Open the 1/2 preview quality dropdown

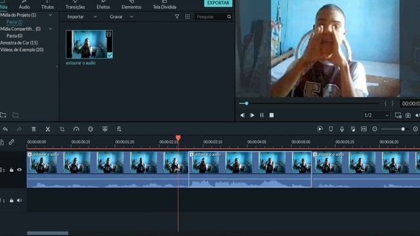pos(376,115)
